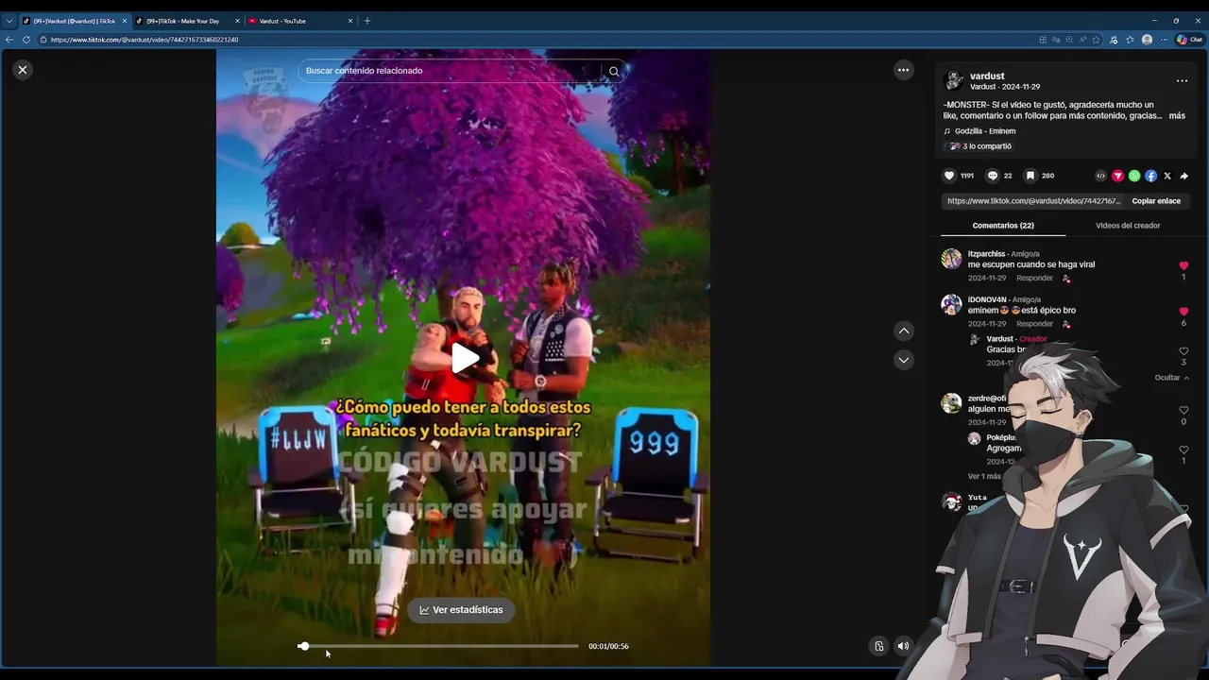Open the browser extensions icon
Viewport: 1209px width, 680px height.
[x=1114, y=40]
